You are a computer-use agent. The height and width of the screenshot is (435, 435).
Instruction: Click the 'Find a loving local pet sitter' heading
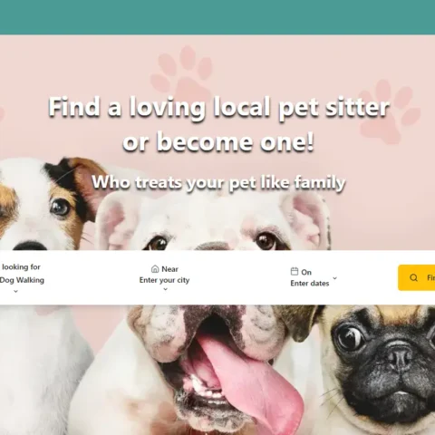219,107
